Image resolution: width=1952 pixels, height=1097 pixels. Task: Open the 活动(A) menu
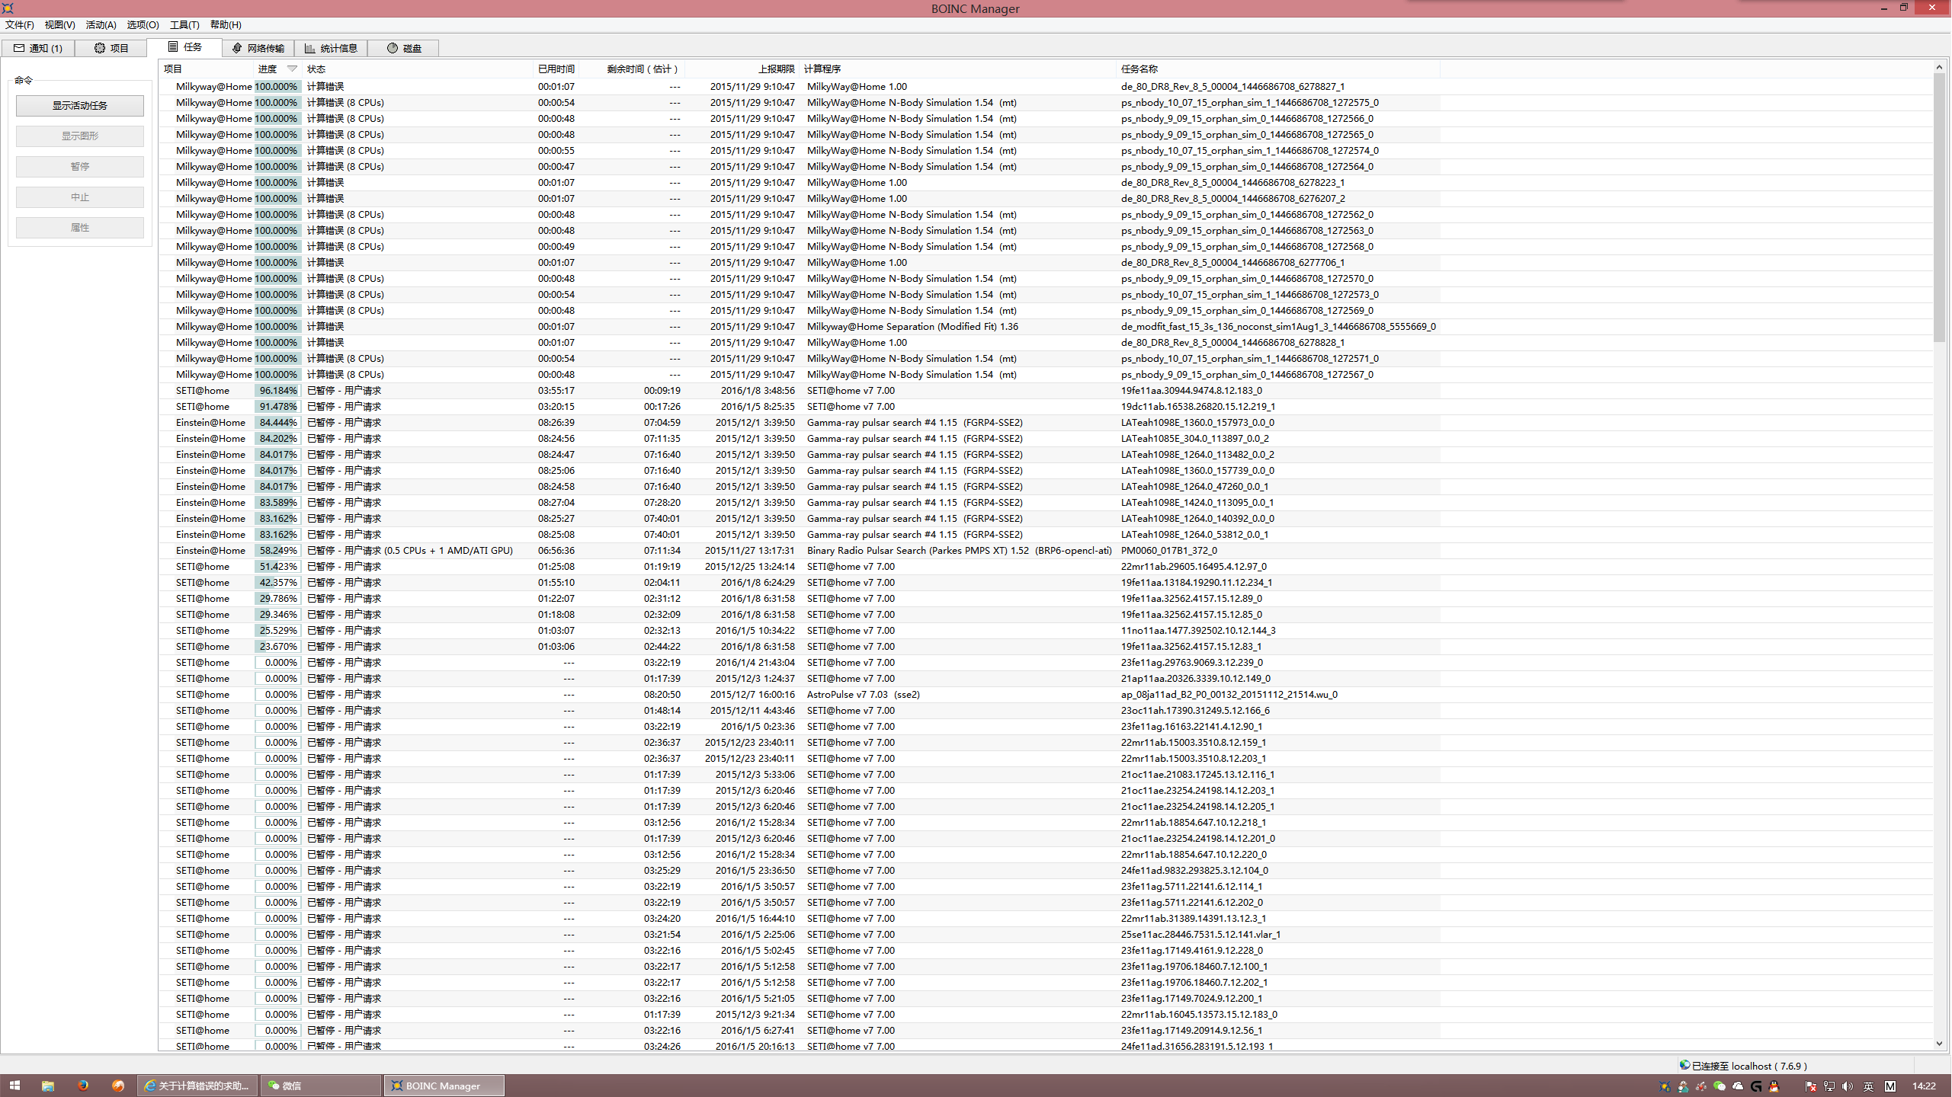[x=101, y=24]
